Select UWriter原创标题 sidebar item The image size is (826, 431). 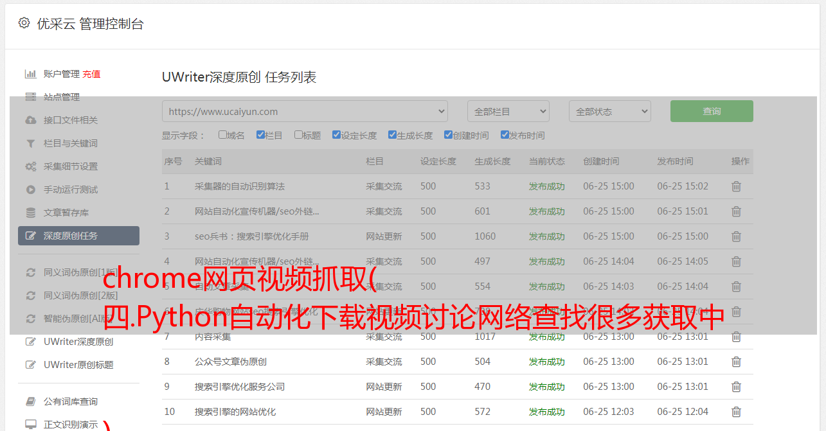tap(78, 365)
